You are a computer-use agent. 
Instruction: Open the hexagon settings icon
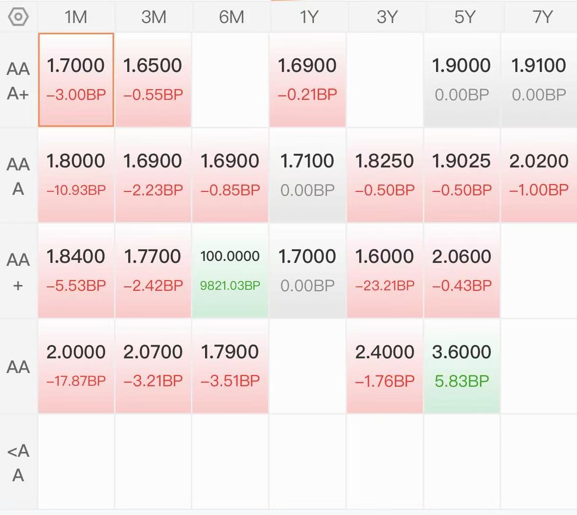point(18,17)
